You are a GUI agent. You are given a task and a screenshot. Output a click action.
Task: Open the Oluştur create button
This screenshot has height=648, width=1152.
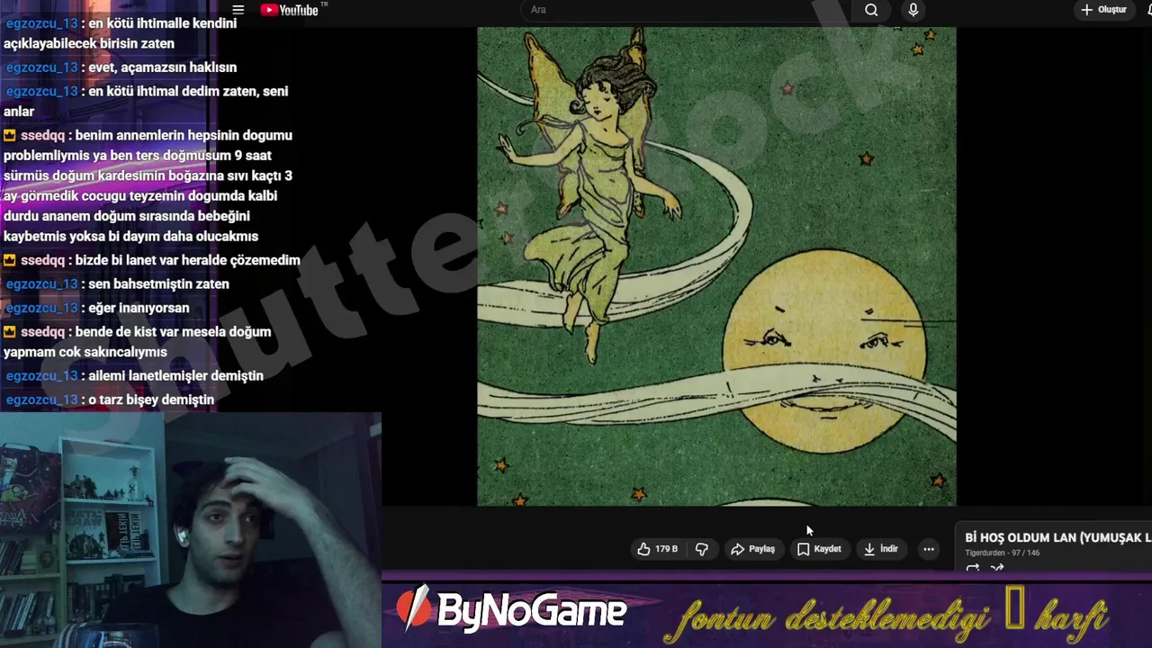pos(1103,10)
